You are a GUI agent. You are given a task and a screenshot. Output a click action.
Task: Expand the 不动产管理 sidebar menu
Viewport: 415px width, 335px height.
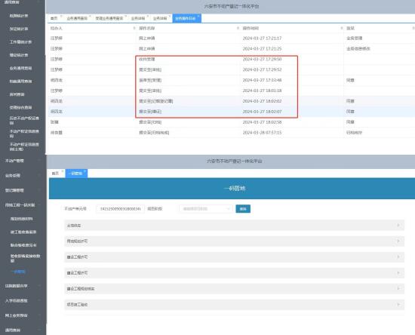pos(23,161)
